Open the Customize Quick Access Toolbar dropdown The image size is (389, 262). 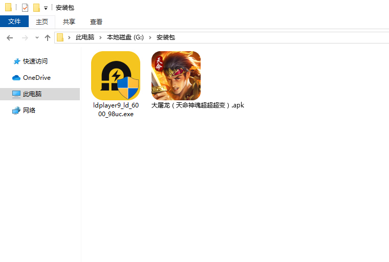[46, 8]
